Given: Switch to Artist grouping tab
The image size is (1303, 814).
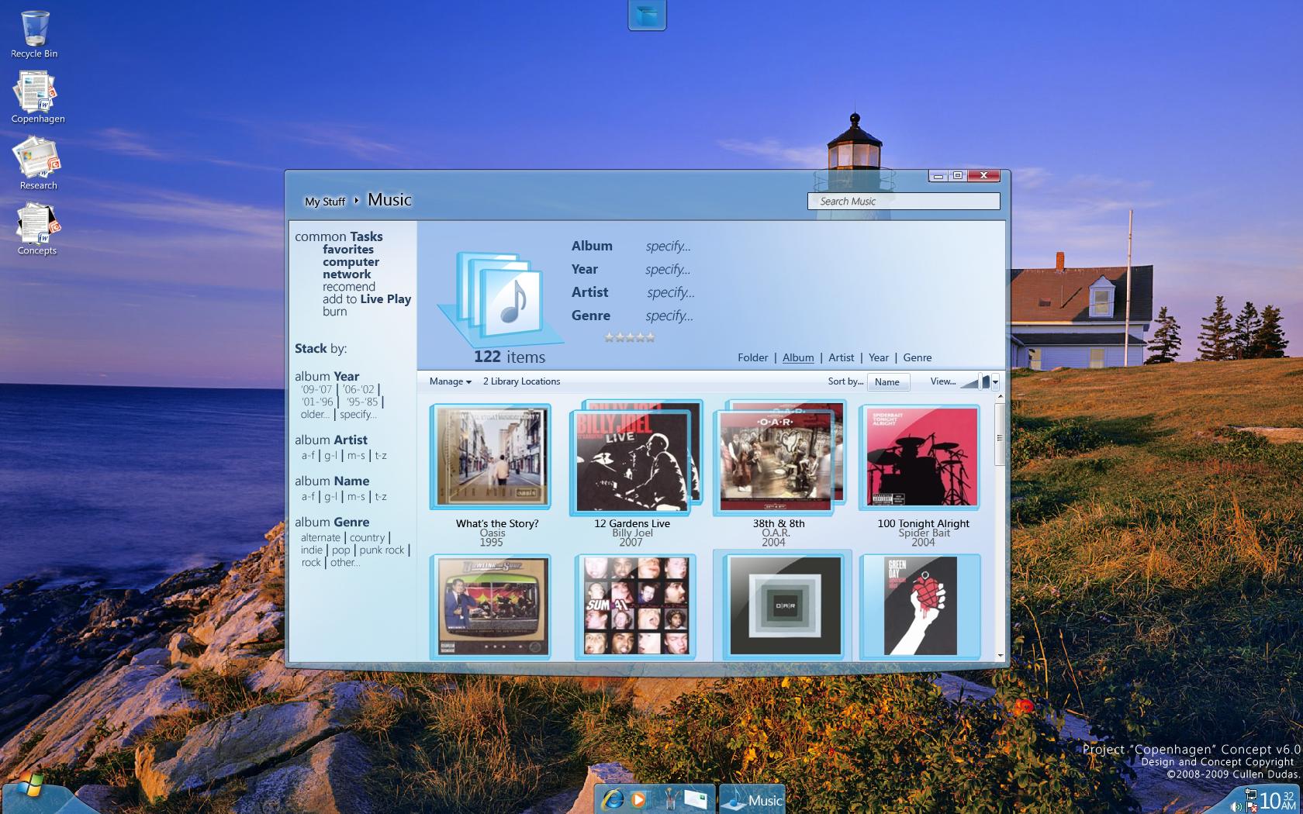Looking at the screenshot, I should click(x=841, y=357).
